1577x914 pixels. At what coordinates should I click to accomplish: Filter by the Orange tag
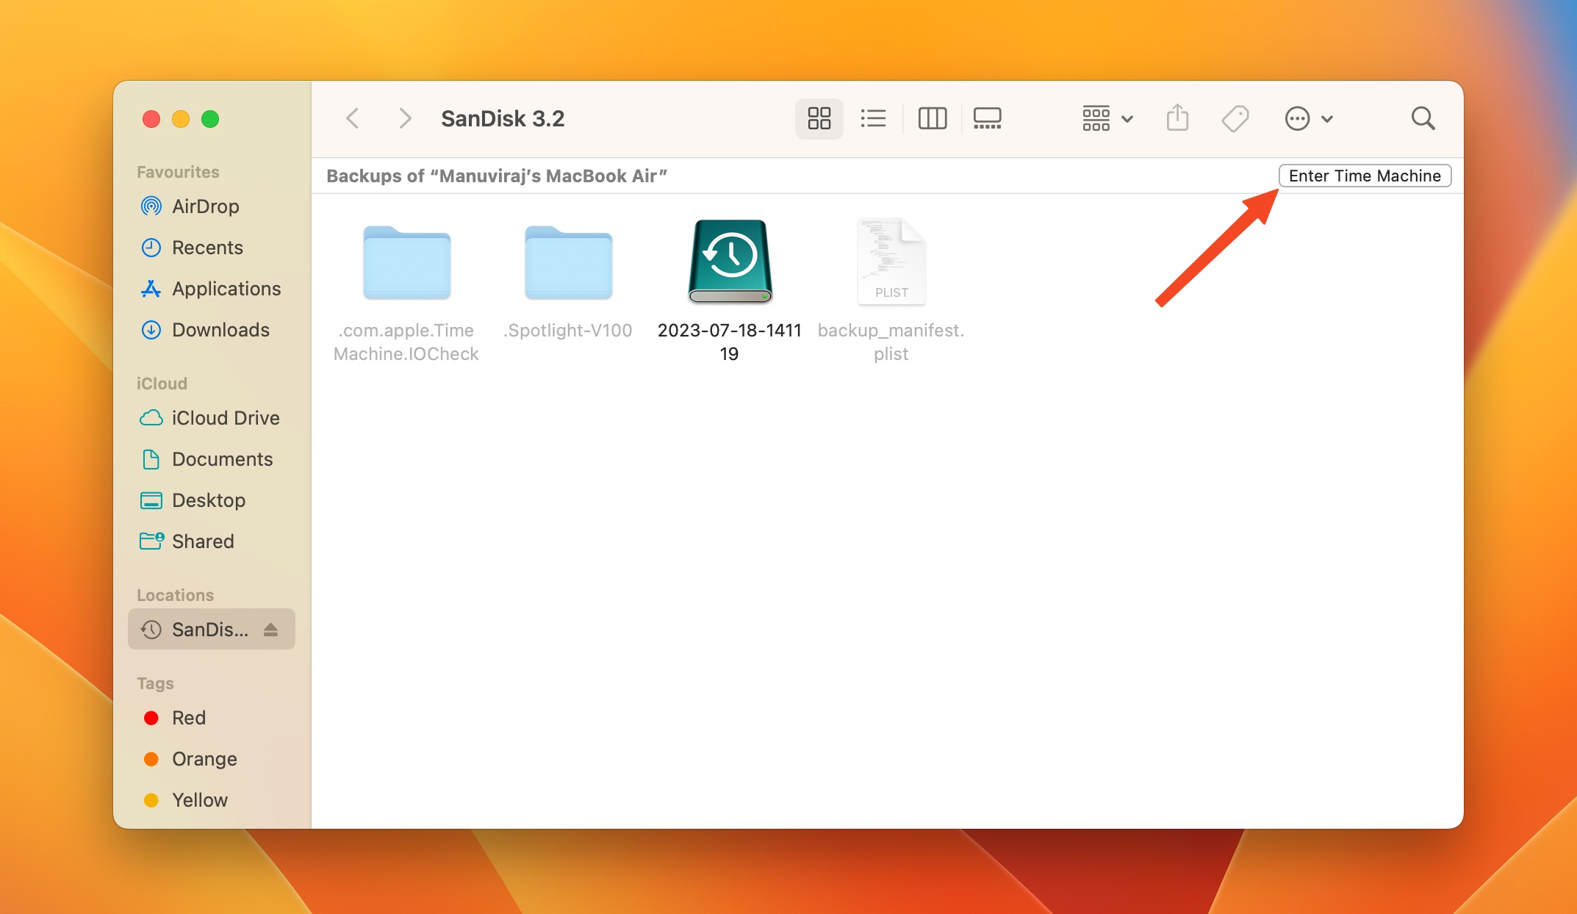(212, 759)
